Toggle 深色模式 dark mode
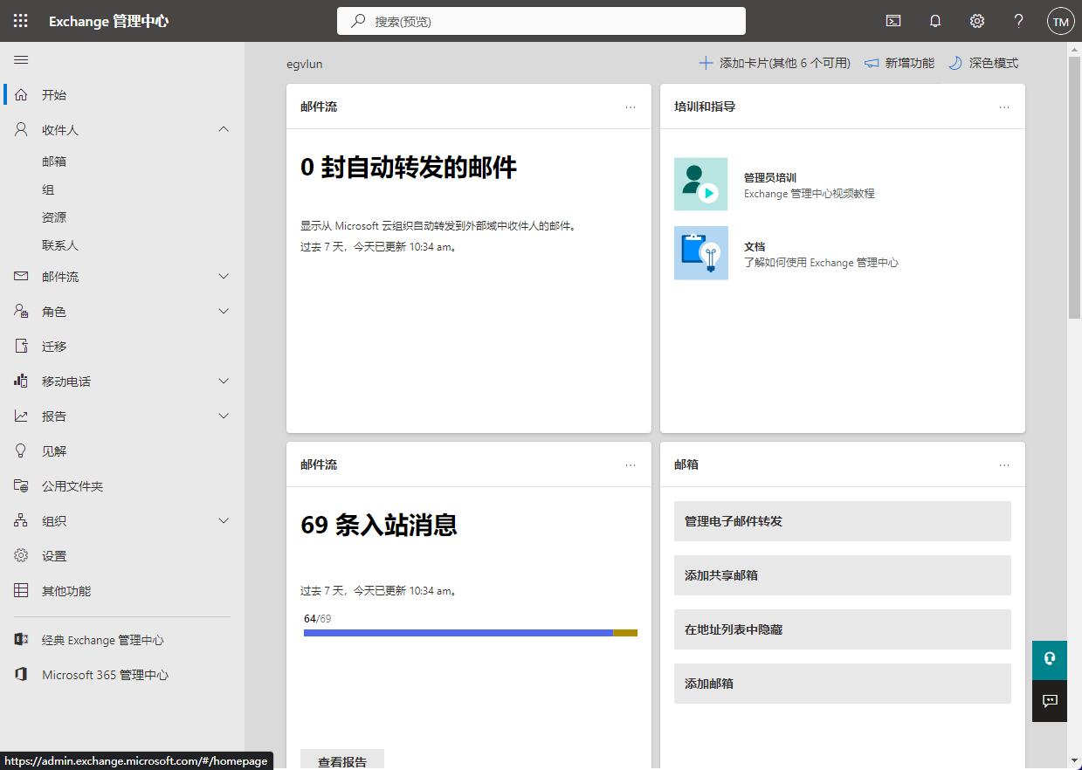The image size is (1082, 770). point(983,63)
